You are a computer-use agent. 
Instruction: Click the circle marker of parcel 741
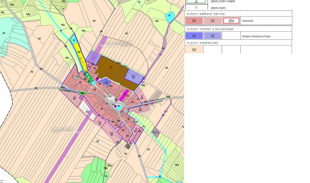click(79, 132)
